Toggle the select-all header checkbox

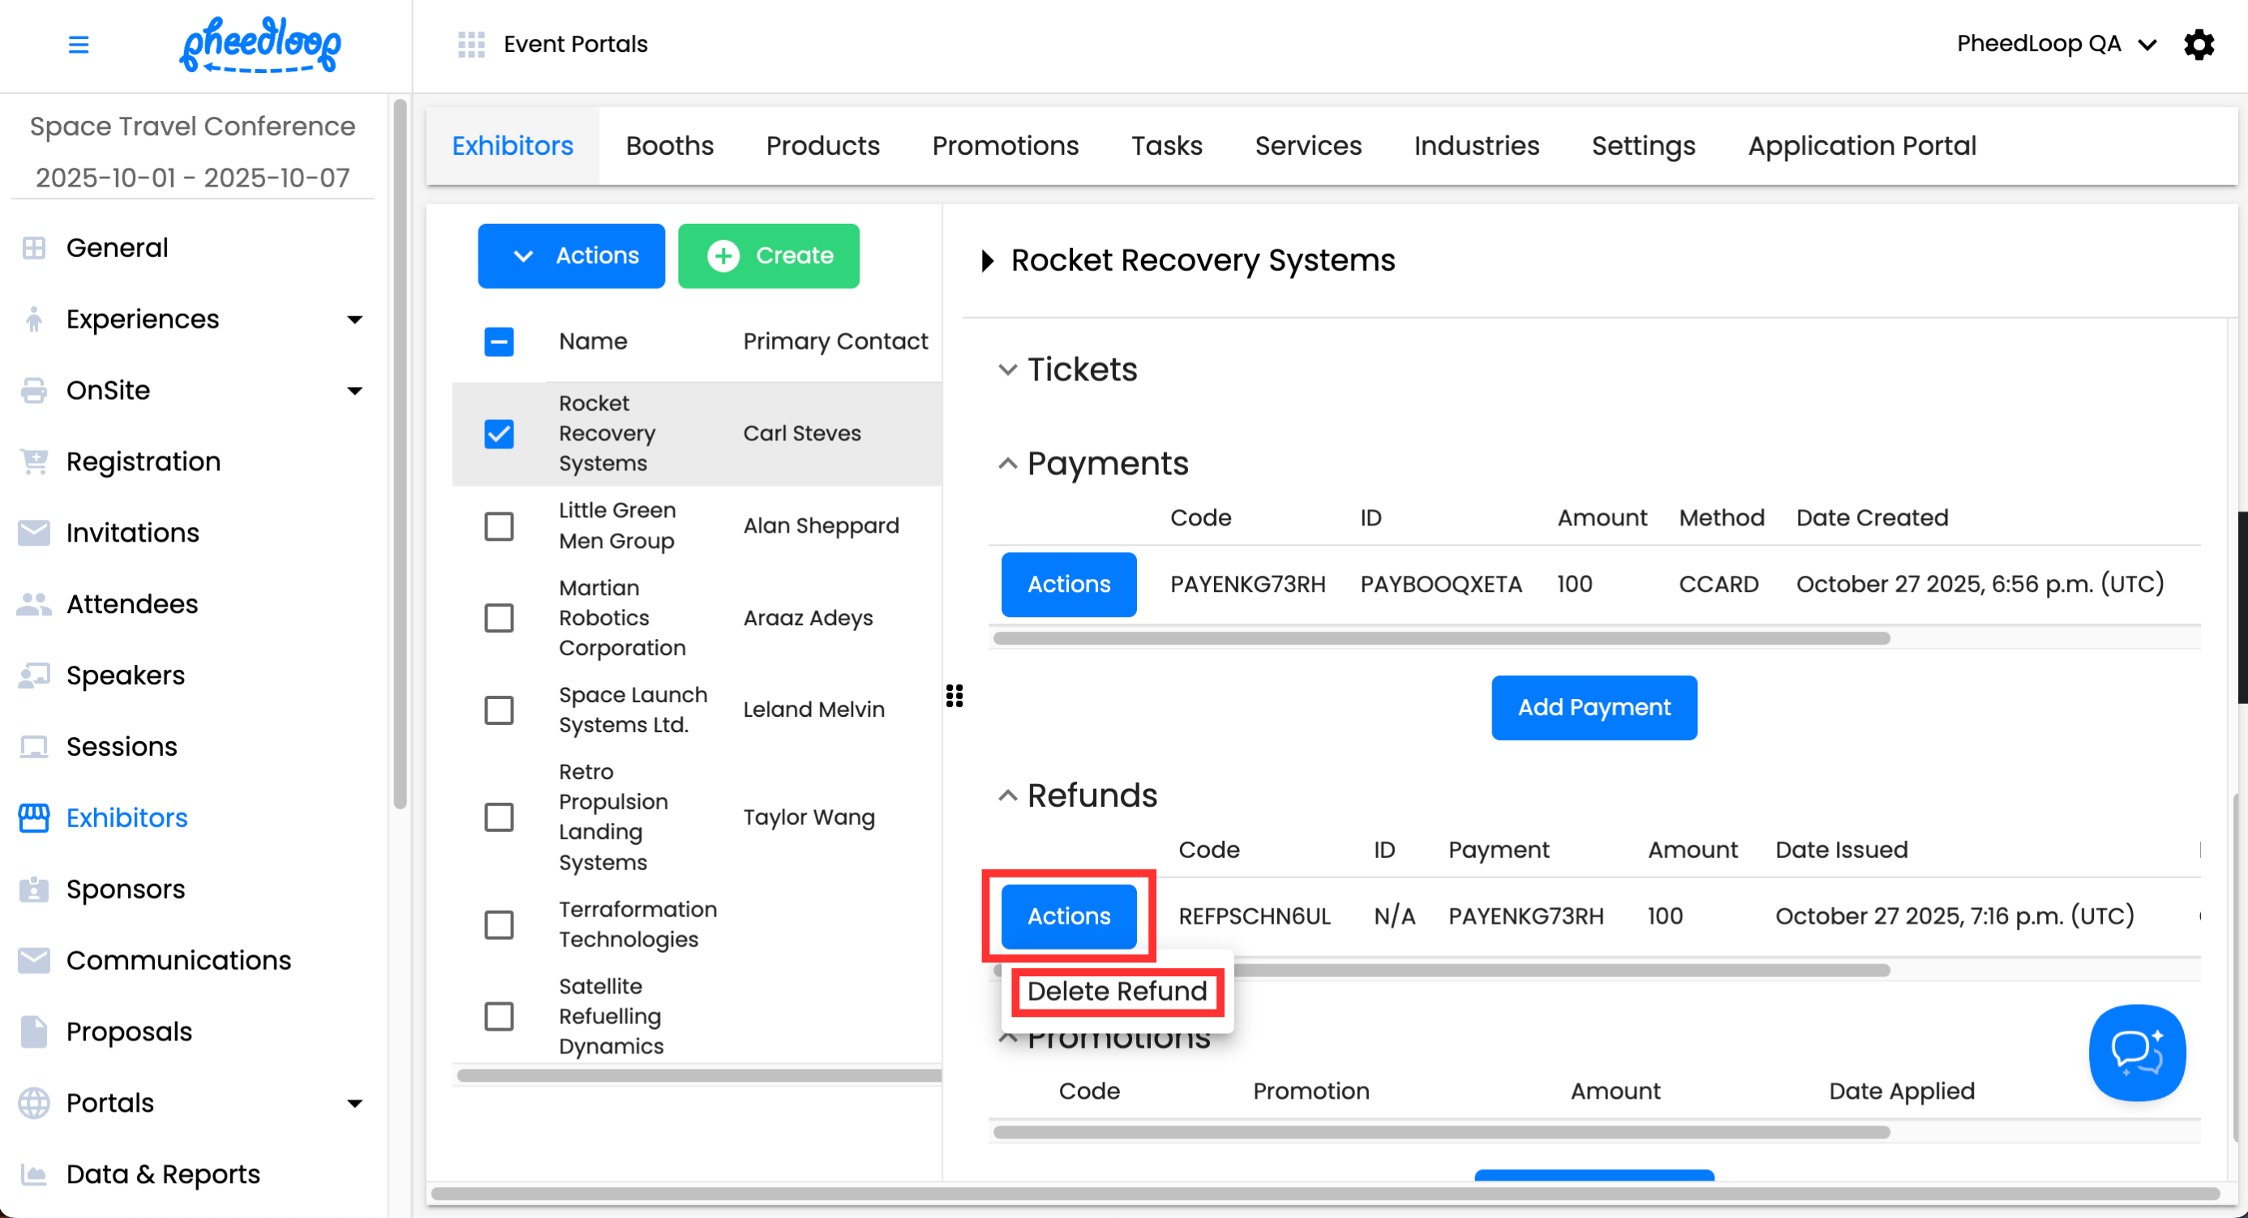coord(500,341)
